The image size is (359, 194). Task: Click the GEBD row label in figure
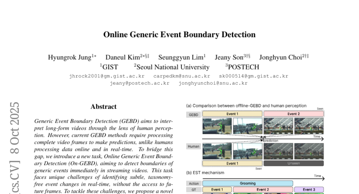[193, 115]
